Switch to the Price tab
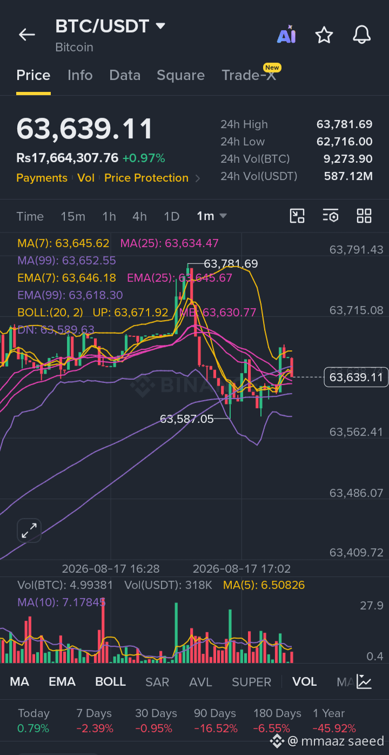Viewport: 389px width, 755px height. (x=33, y=75)
